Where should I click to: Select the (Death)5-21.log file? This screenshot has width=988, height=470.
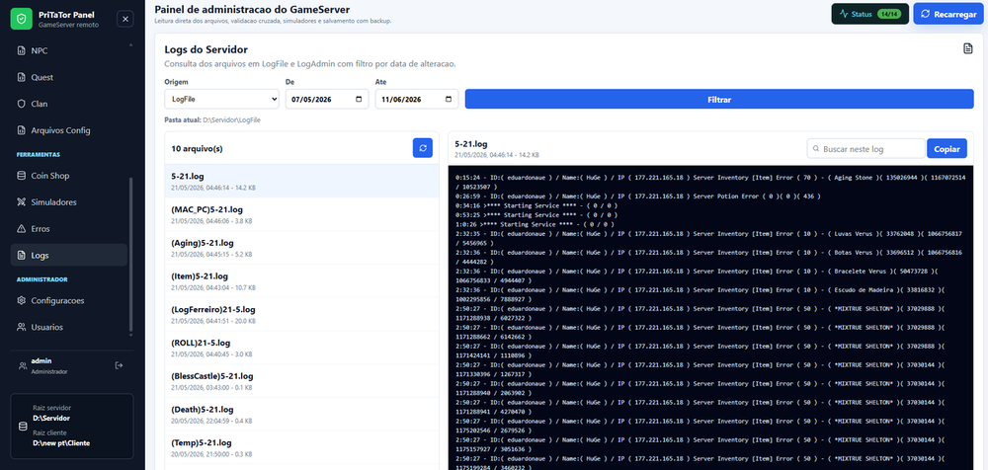click(301, 415)
